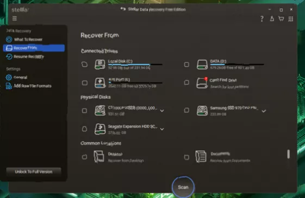Click the Physical Disks heading
The height and width of the screenshot is (198, 305).
click(x=96, y=97)
